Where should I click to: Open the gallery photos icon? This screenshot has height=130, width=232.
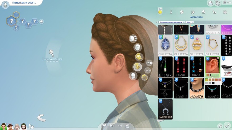click(x=217, y=3)
